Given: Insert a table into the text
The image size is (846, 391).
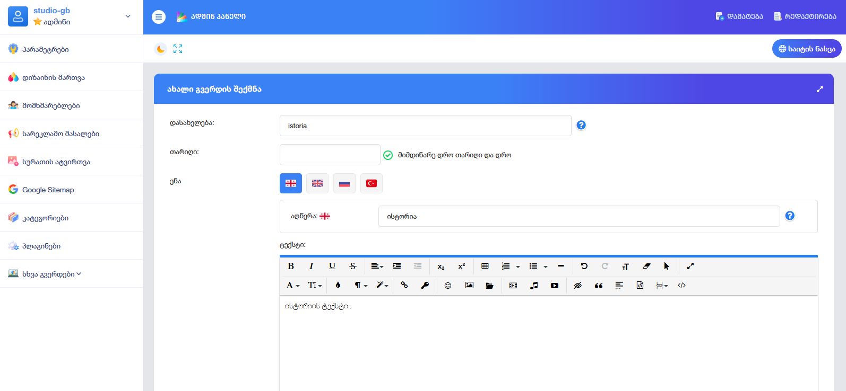Looking at the screenshot, I should (x=485, y=266).
